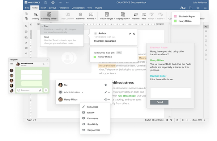
Task: Expand Administration group arrow
Action: click(82, 92)
